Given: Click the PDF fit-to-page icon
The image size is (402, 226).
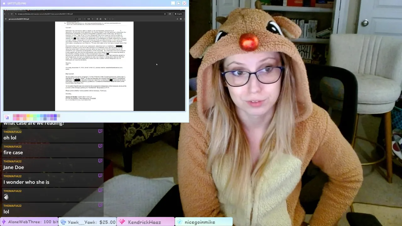Looking at the screenshot, I should pyautogui.click(x=97, y=19).
